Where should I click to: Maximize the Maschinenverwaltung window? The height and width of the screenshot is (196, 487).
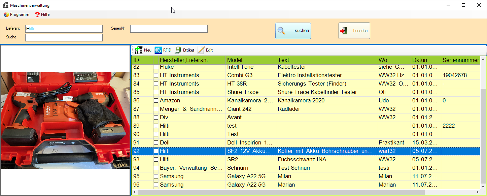coord(463,5)
